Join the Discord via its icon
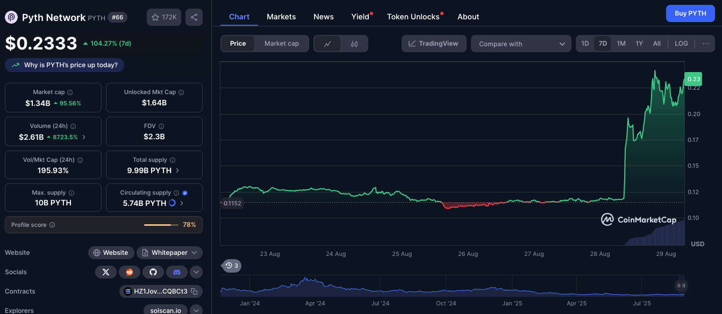This screenshot has height=314, width=722. coord(176,272)
